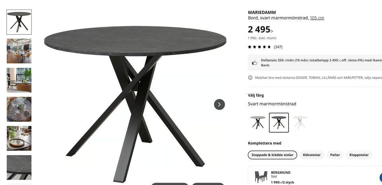Image resolution: width=382 pixels, height=185 pixels.
Task: Select the Klappstolar filter chip
Action: (359, 155)
